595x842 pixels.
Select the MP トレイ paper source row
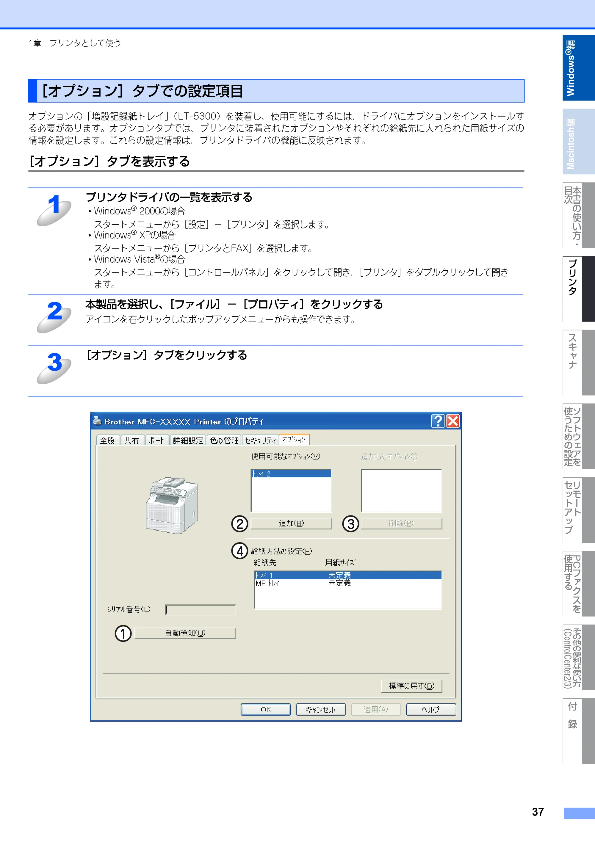(x=348, y=583)
